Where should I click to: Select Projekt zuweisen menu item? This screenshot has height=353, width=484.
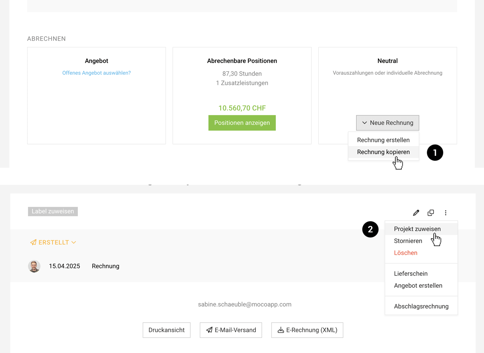417,229
